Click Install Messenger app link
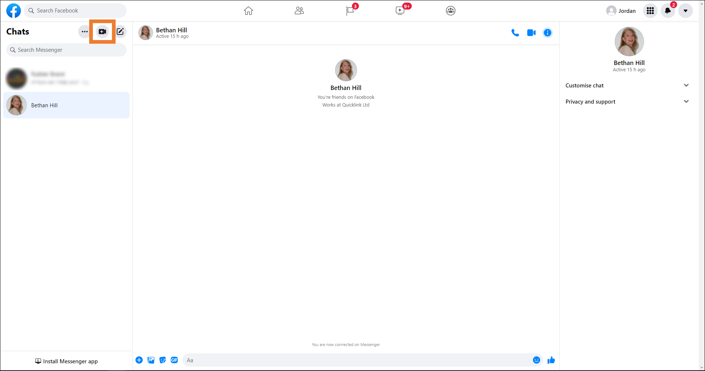Image resolution: width=705 pixels, height=371 pixels. [66, 361]
